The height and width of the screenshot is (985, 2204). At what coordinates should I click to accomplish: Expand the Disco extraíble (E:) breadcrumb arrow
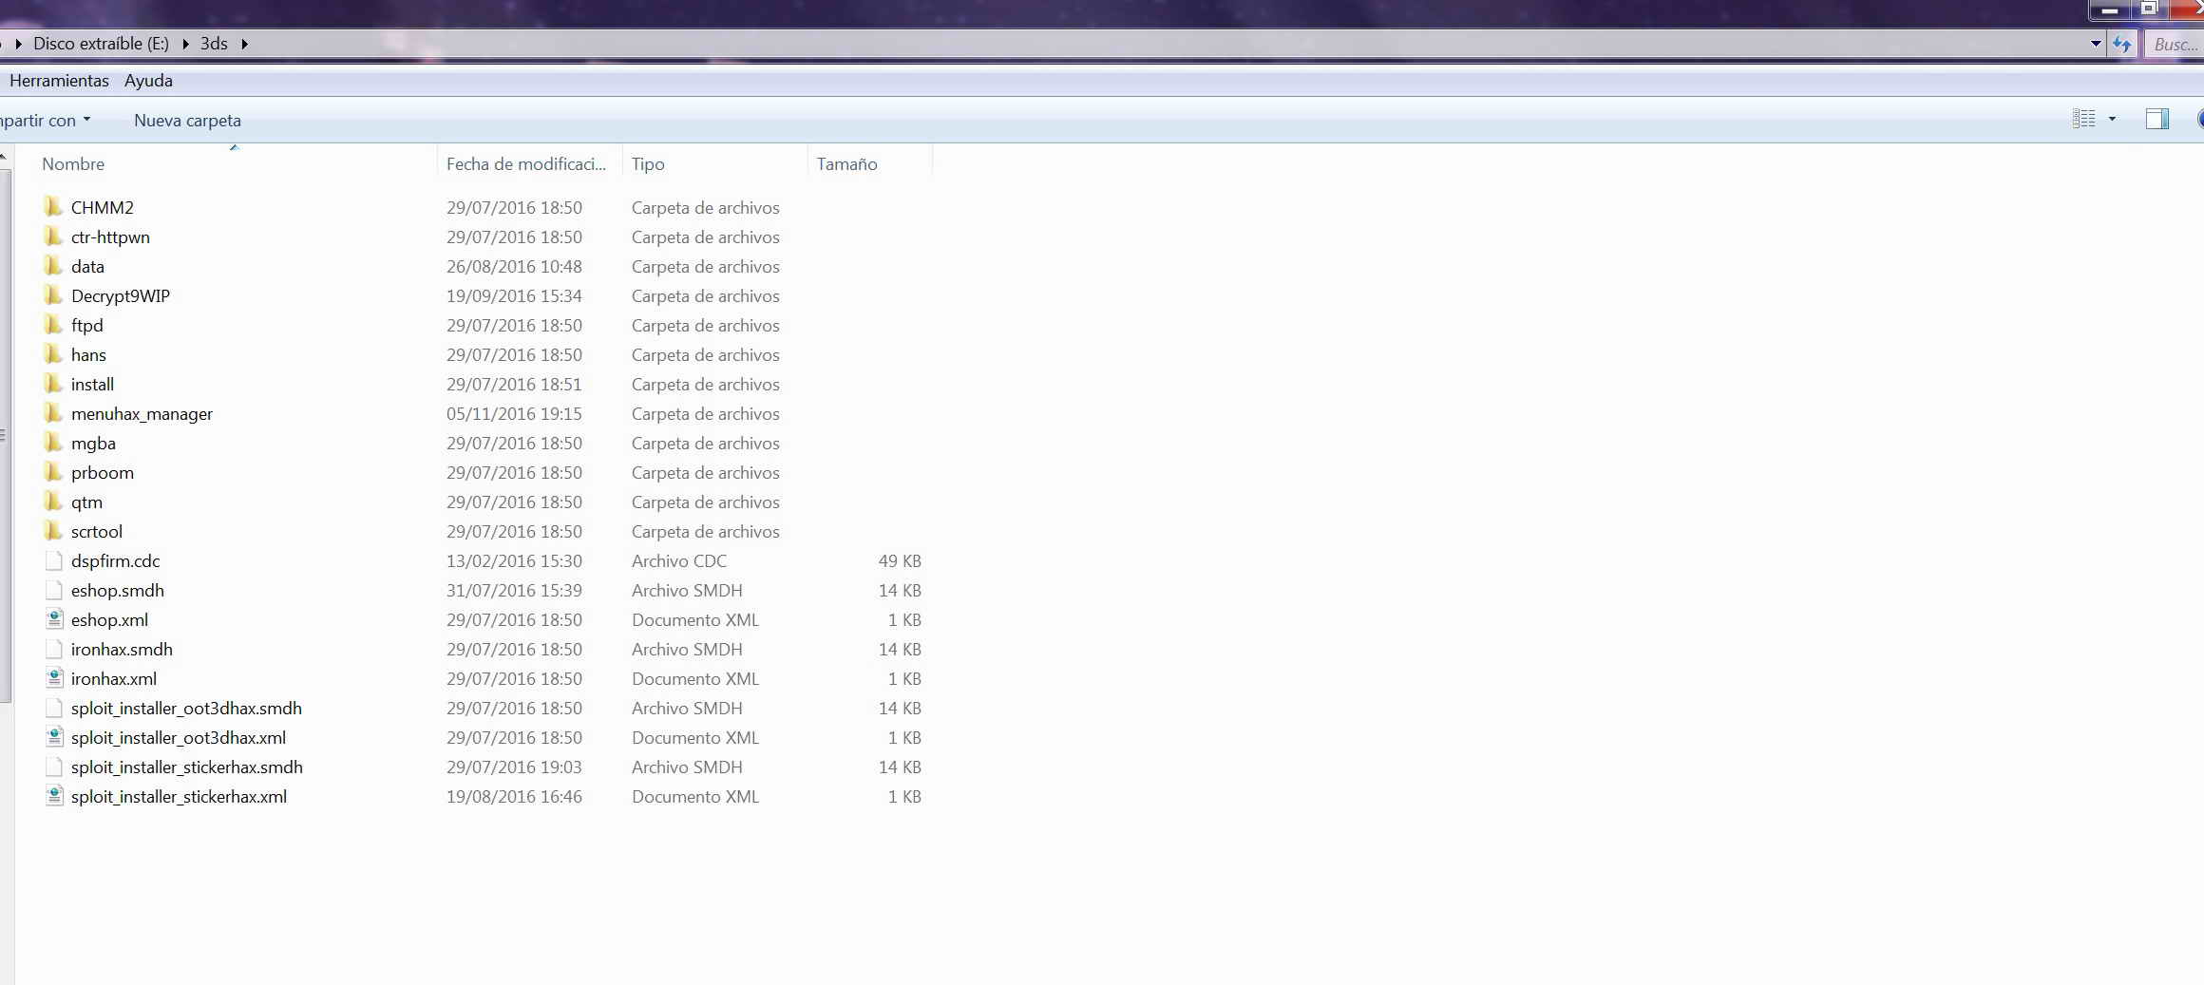pos(185,44)
